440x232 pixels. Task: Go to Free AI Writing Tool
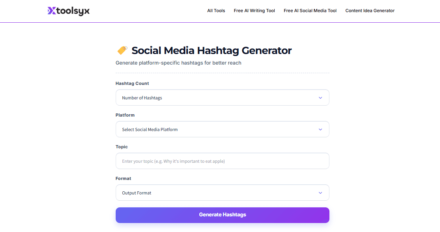point(254,11)
